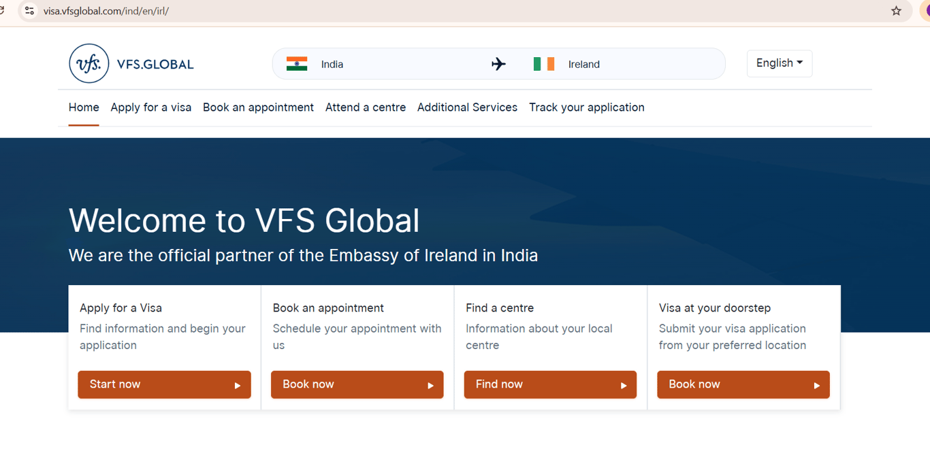Click the airplane icon between countries

point(498,64)
